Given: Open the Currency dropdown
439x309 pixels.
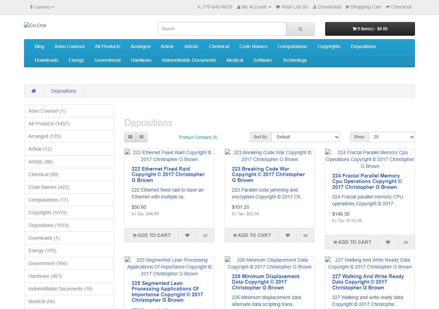Looking at the screenshot, I should tap(42, 7).
